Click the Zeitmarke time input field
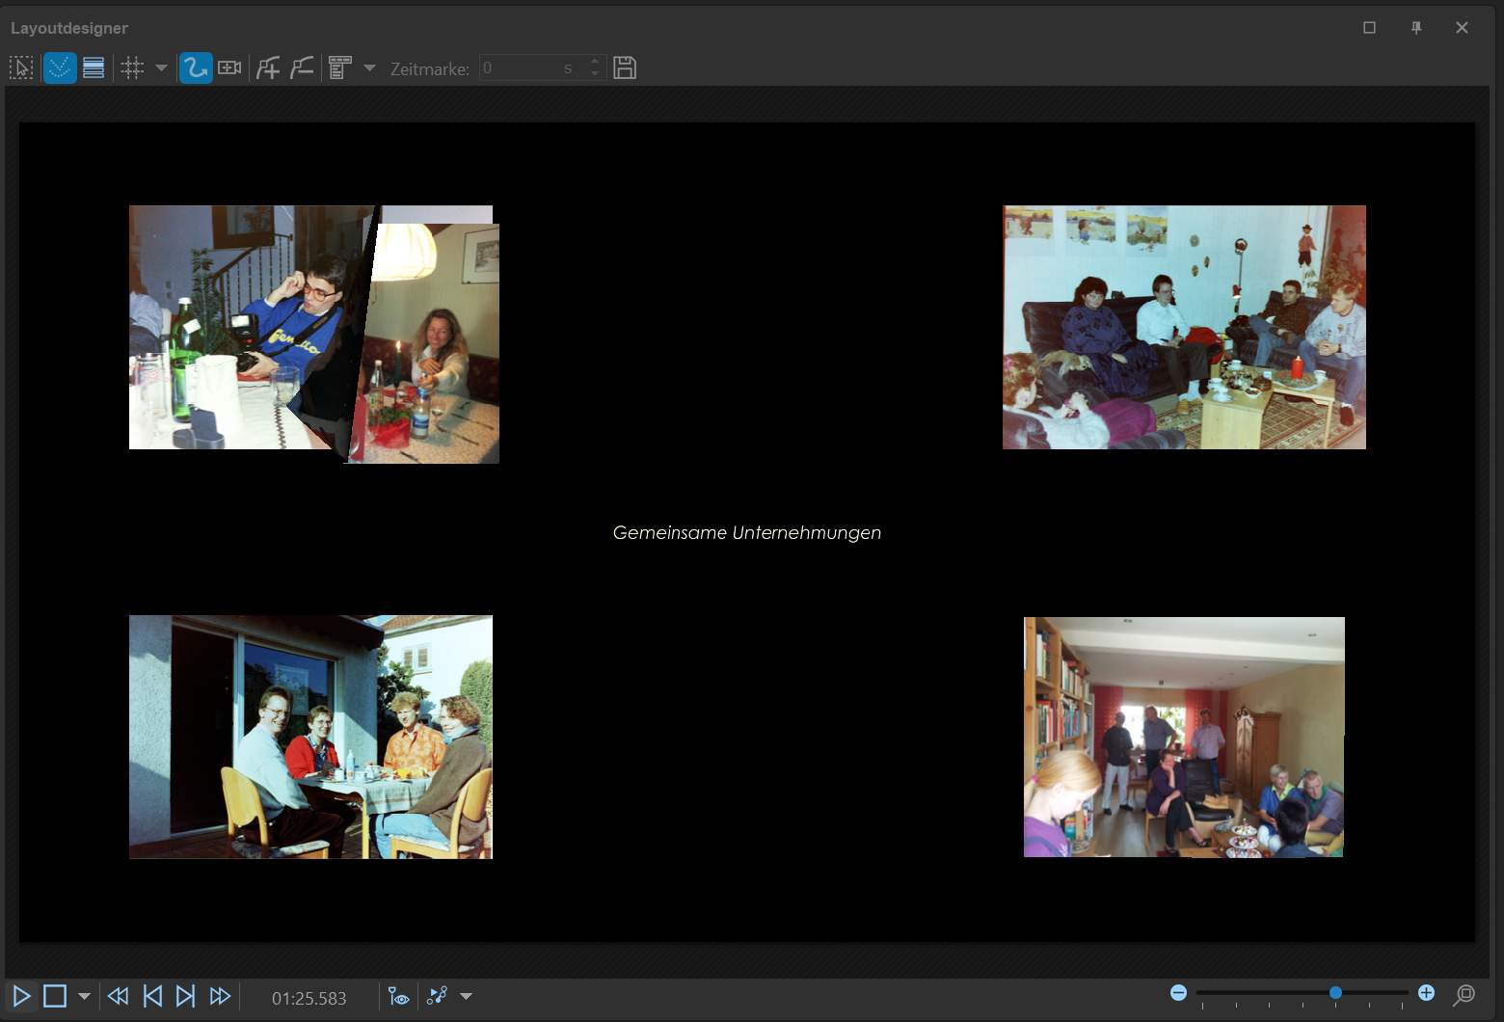The width and height of the screenshot is (1504, 1022). pyautogui.click(x=521, y=67)
